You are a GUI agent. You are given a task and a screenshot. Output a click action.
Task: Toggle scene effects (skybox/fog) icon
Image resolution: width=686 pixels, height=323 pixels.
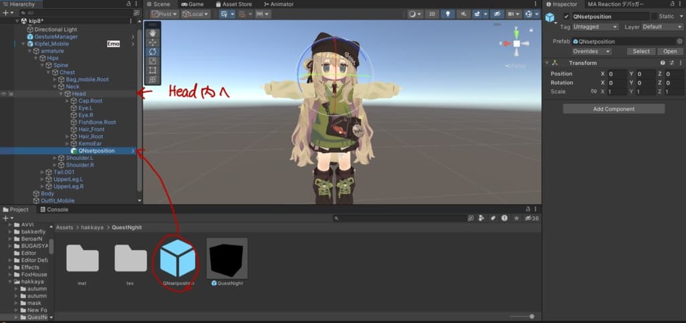click(x=477, y=14)
